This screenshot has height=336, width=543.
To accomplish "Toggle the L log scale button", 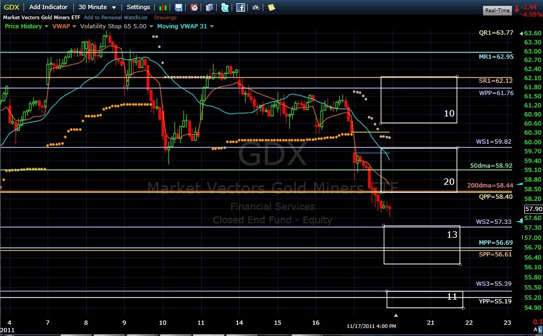I will pos(540,330).
